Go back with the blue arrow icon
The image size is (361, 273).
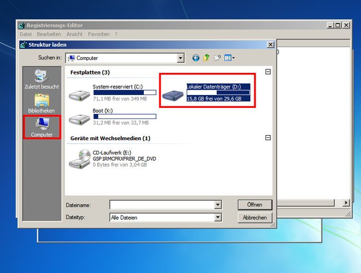coord(195,58)
